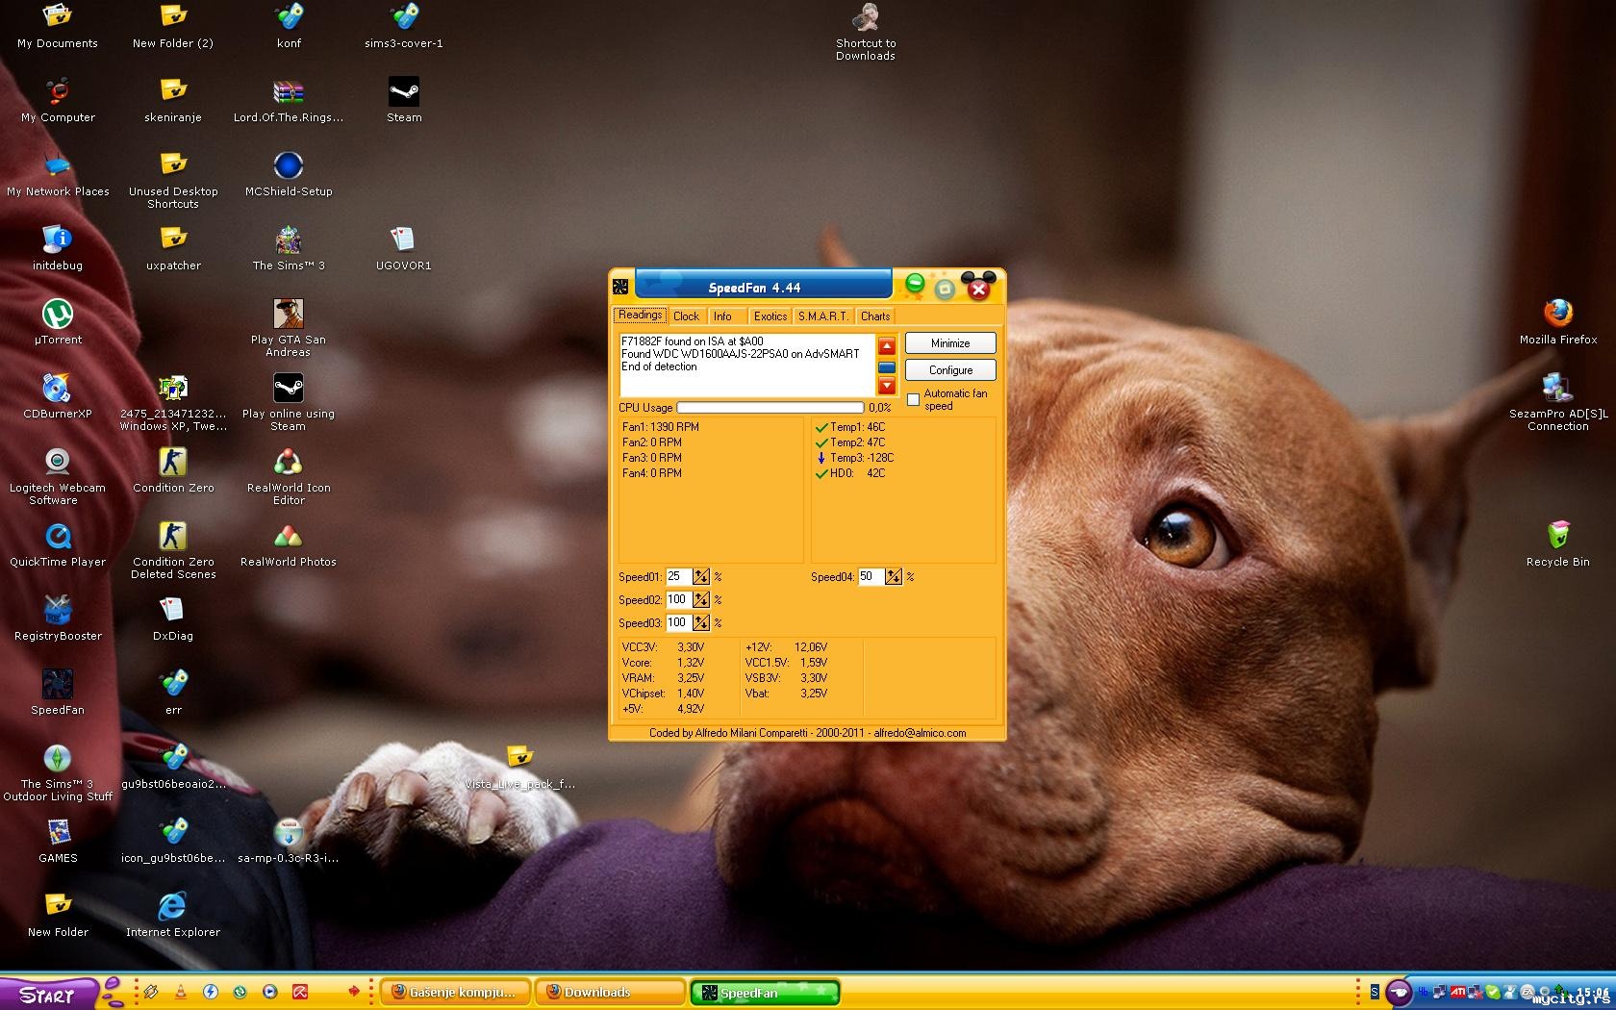This screenshot has width=1616, height=1010.
Task: Switch to the Clock tab in SpeedFan
Action: [686, 316]
